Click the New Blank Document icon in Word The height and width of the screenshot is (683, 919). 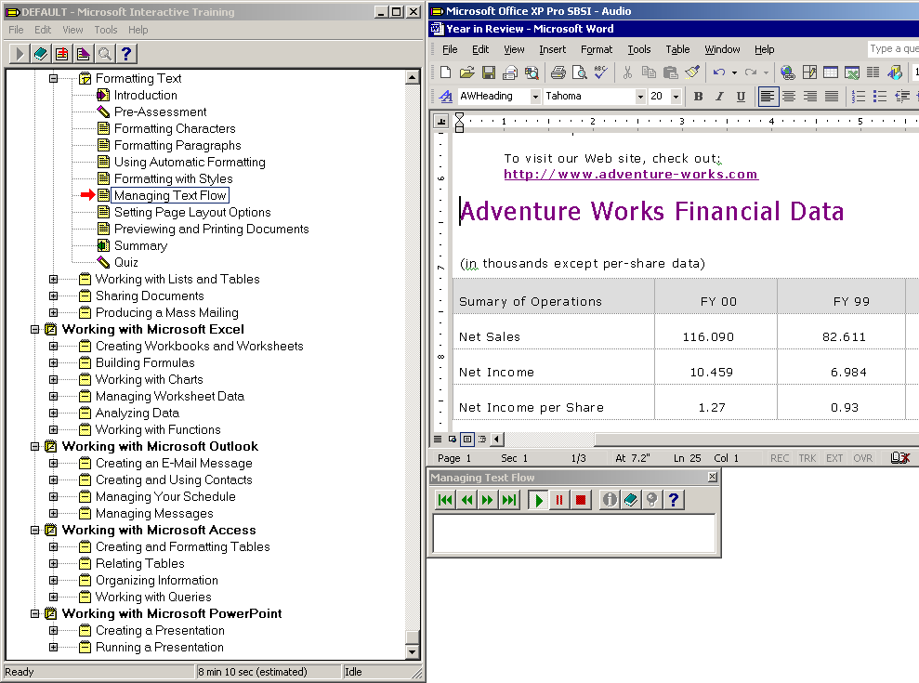tap(445, 72)
